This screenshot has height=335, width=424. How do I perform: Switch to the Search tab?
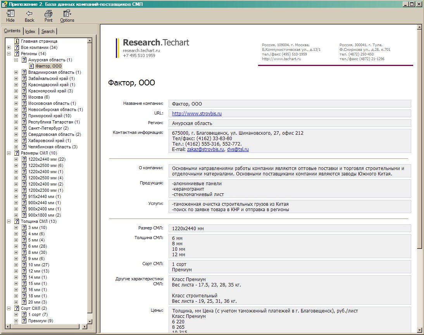click(48, 31)
